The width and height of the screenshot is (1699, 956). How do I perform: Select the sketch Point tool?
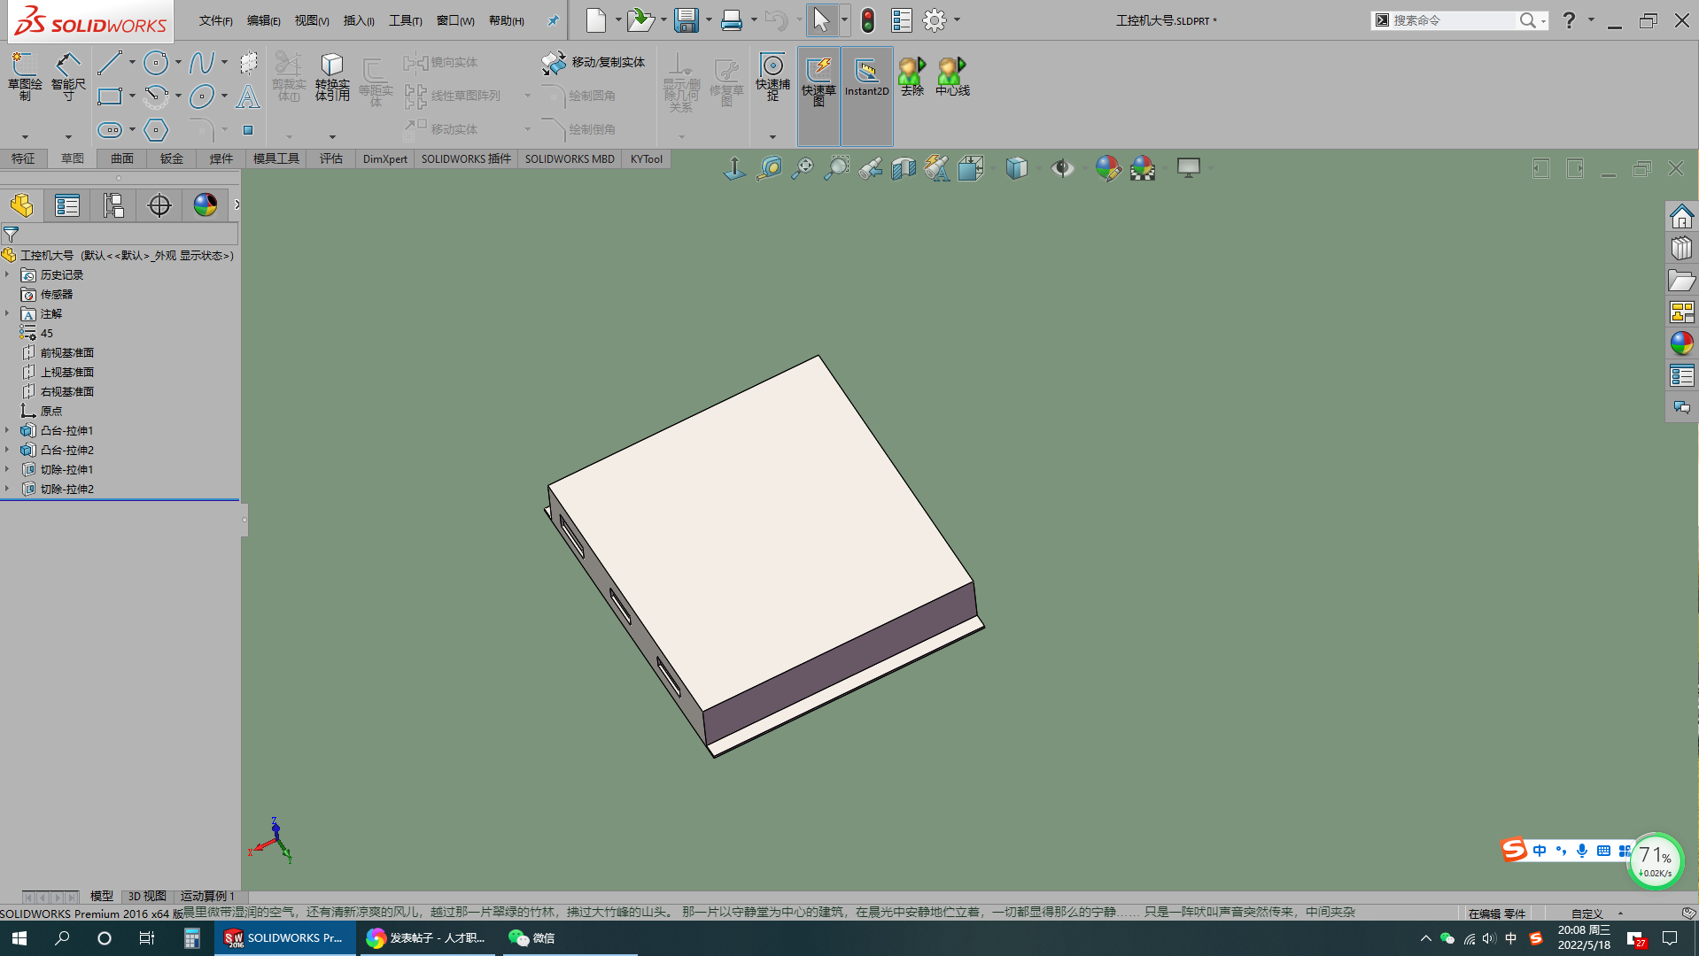[248, 130]
